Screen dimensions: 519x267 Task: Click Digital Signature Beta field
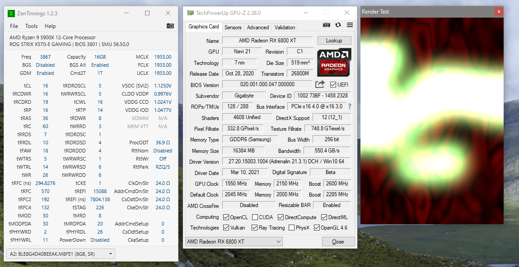(330, 172)
